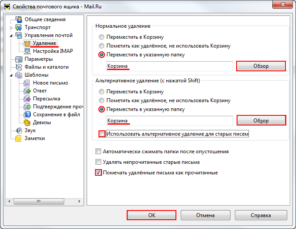Click the Cookies (Девизы) coins icon
Image resolution: width=296 pixels, height=229 pixels.
tap(27, 122)
